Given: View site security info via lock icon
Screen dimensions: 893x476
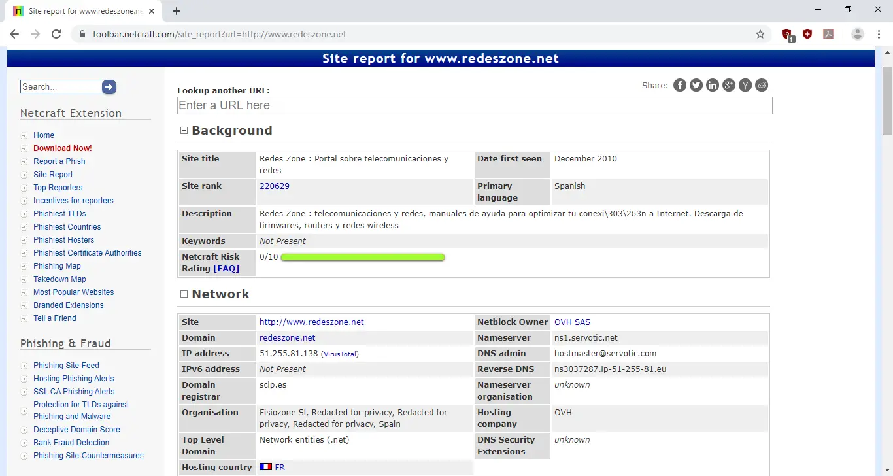Looking at the screenshot, I should coord(82,34).
